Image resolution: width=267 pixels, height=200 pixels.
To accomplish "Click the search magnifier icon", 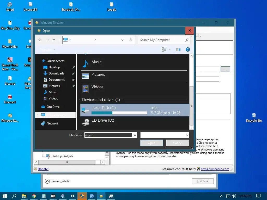I will [x=187, y=40].
